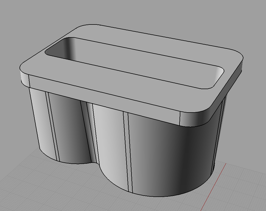266x211 pixels.
Task: Select the rounded slot recess in model top
Action: 134,63
